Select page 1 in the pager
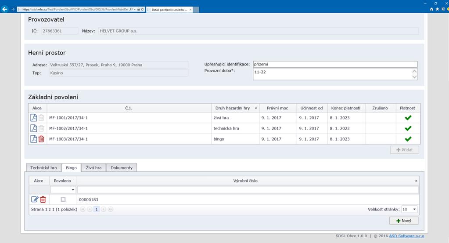The image size is (449, 243). click(x=97, y=210)
